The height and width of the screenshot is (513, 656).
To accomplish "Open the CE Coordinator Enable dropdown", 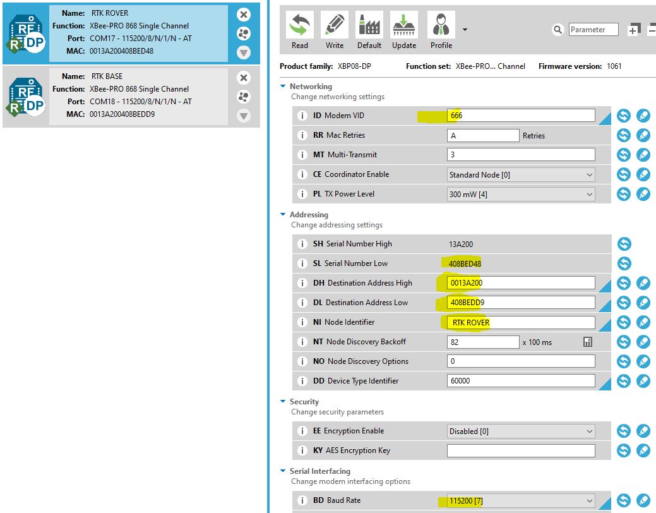I will click(521, 174).
